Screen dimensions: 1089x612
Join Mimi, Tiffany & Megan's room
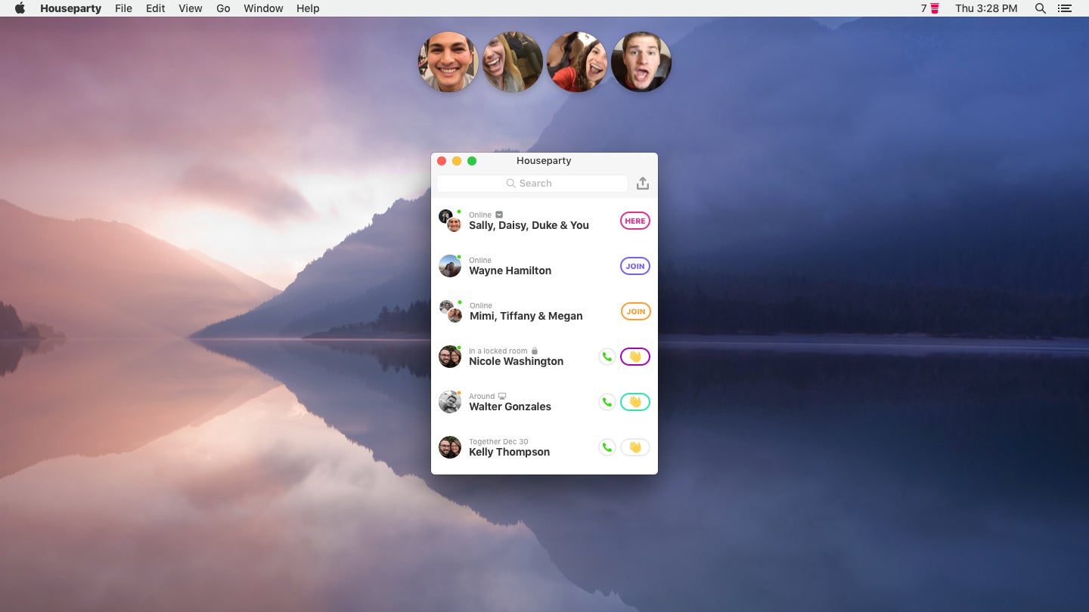click(x=636, y=311)
